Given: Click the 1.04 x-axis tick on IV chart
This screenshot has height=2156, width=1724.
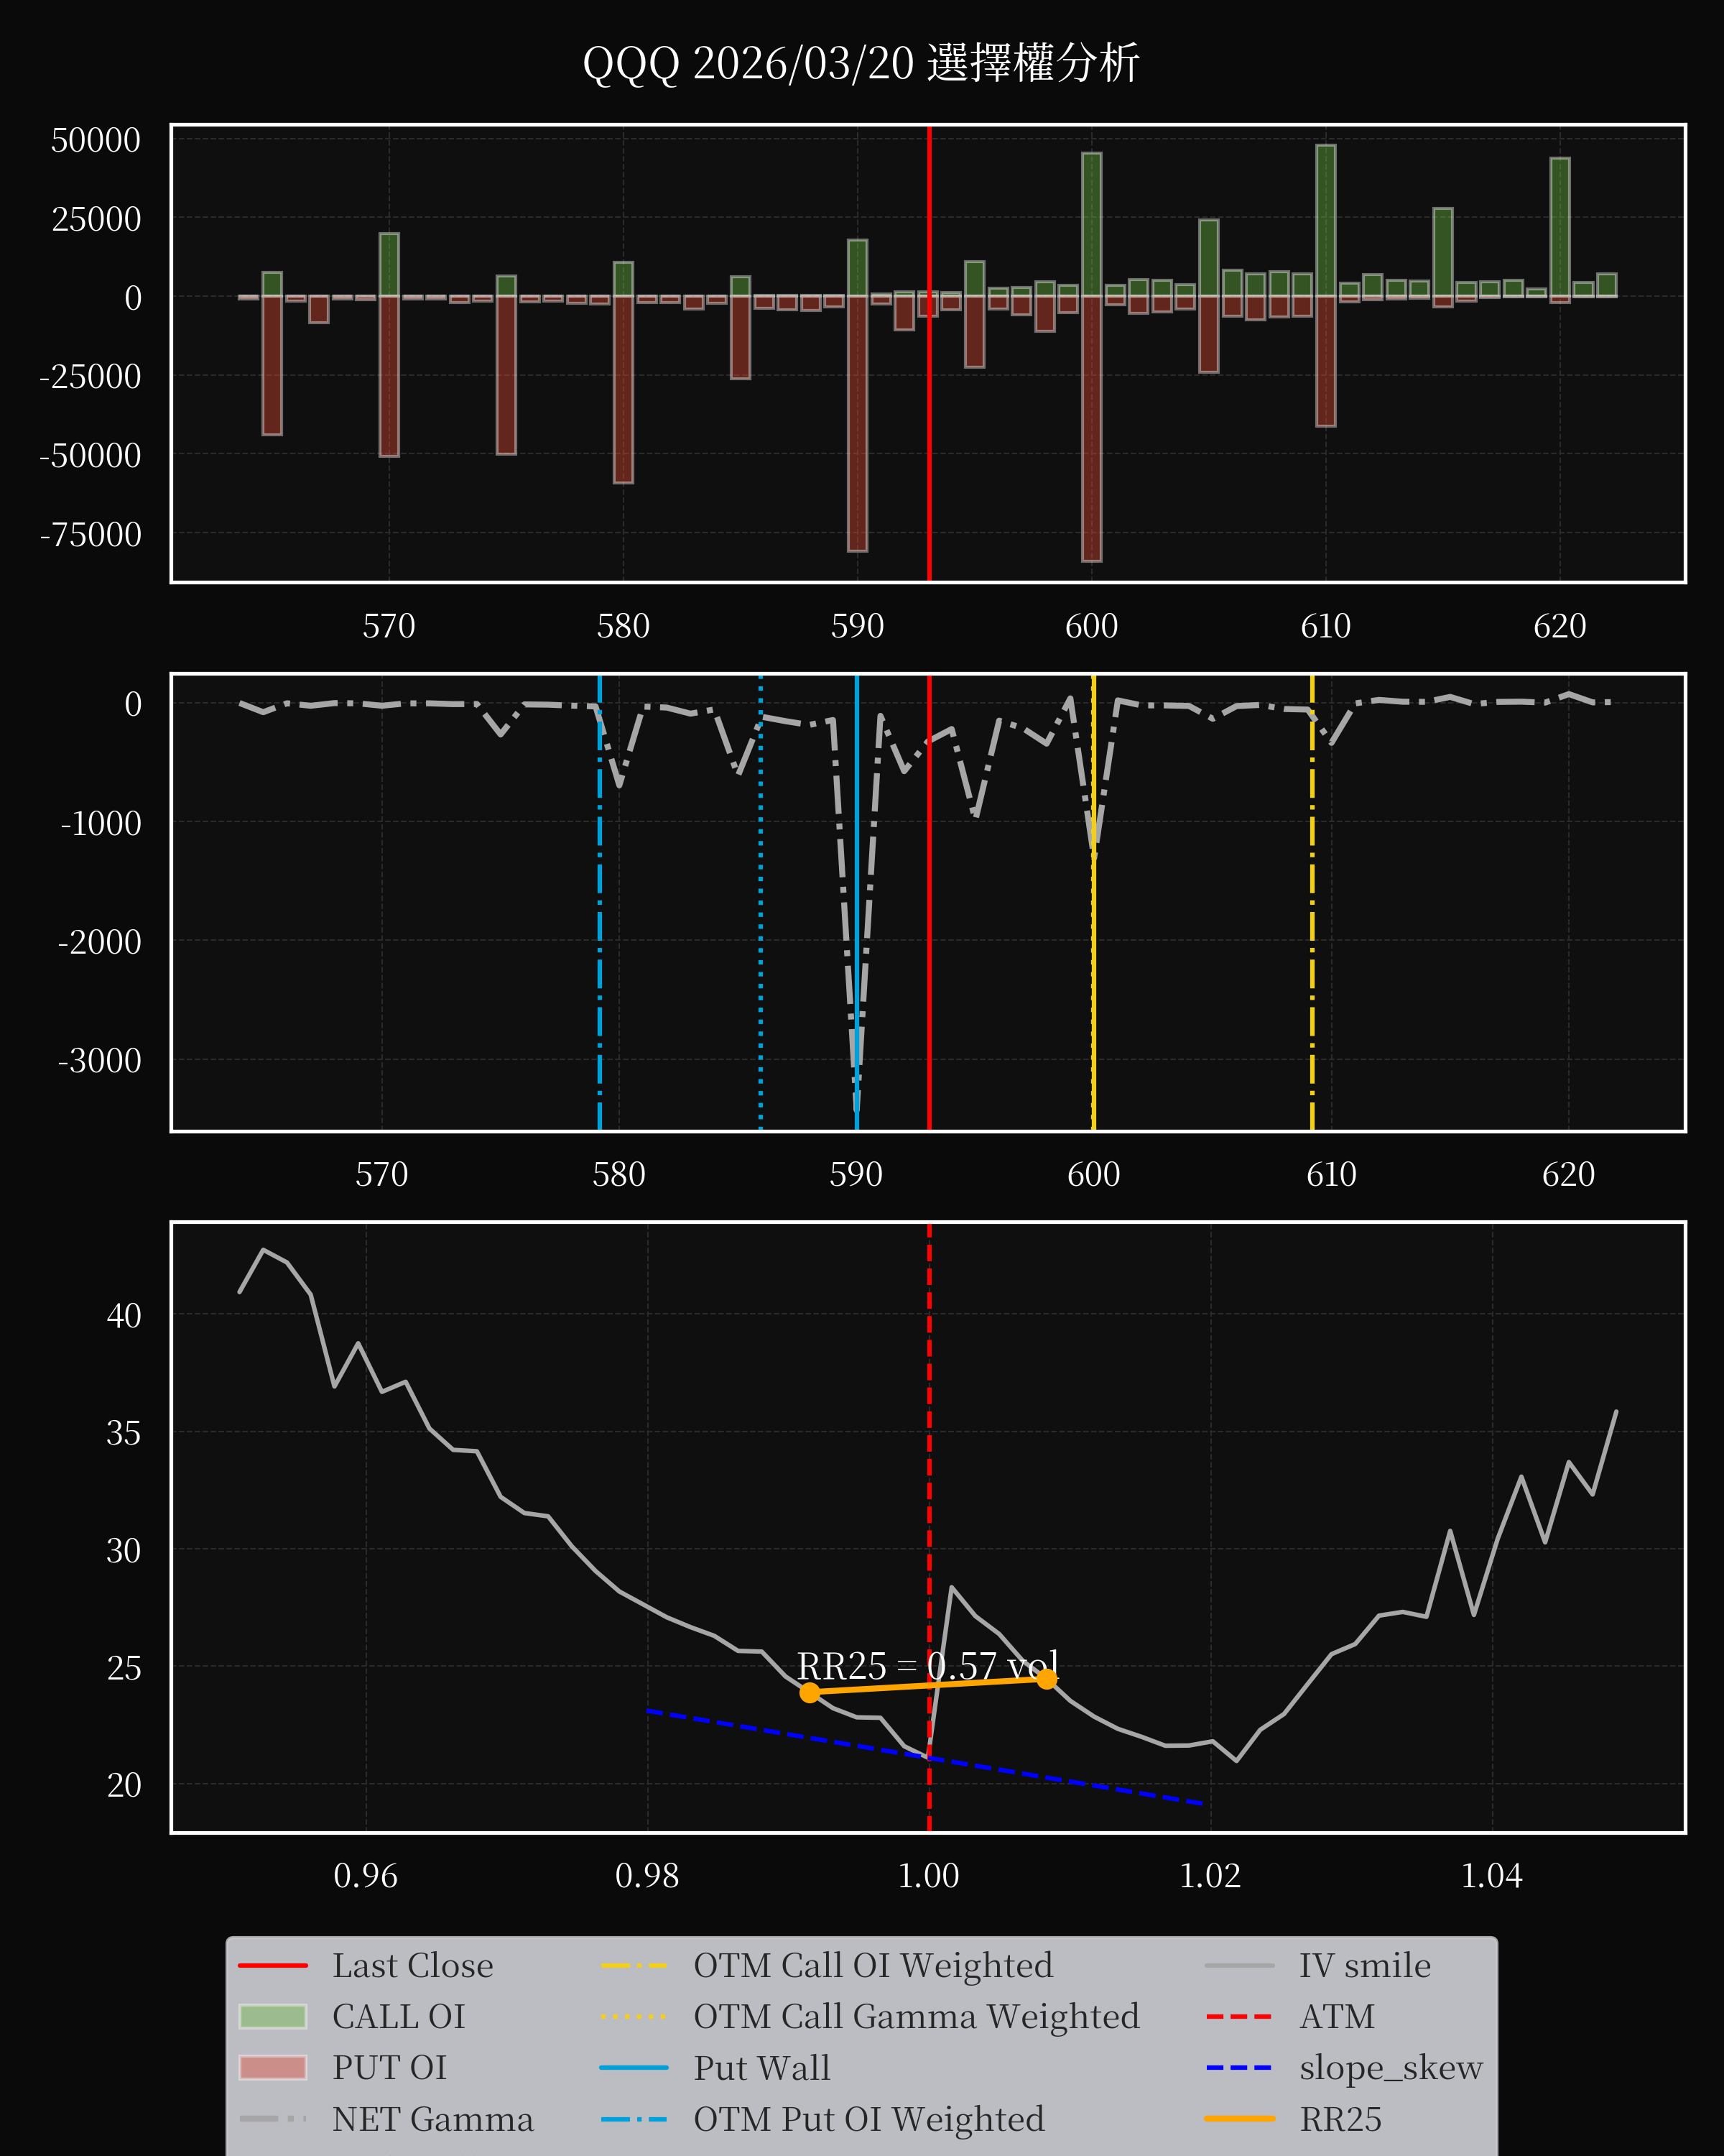Looking at the screenshot, I should click(1492, 1875).
